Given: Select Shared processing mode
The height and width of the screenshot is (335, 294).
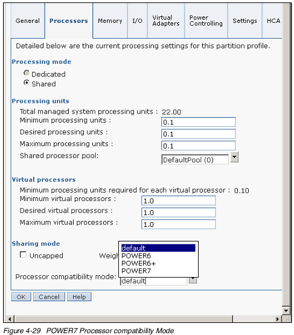Looking at the screenshot, I should click(27, 83).
